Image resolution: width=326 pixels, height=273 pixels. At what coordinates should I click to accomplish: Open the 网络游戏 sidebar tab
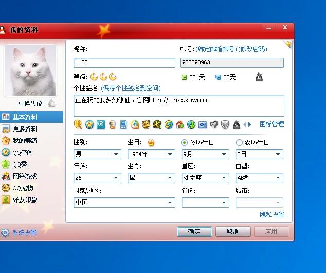31,176
